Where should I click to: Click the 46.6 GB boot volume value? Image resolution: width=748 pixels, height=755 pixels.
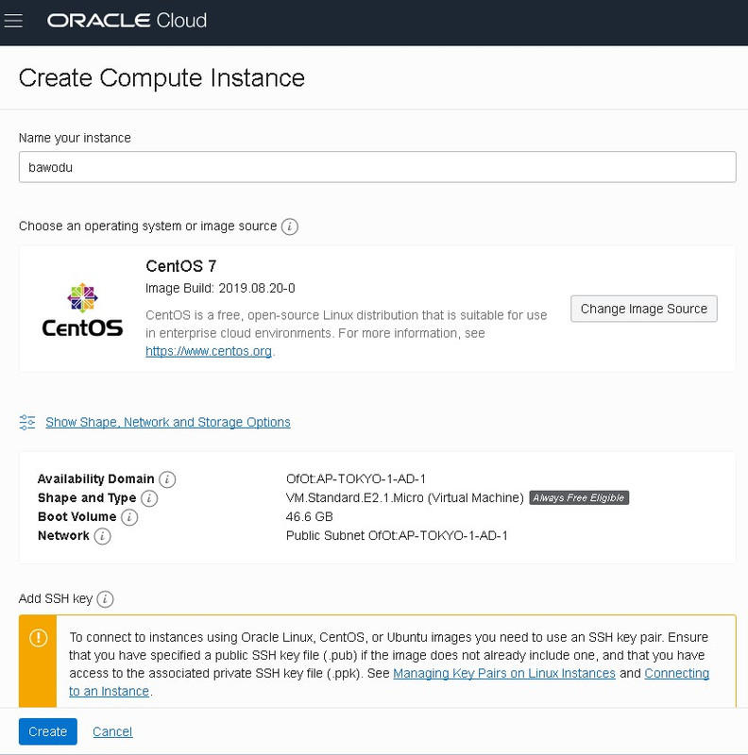tap(310, 516)
